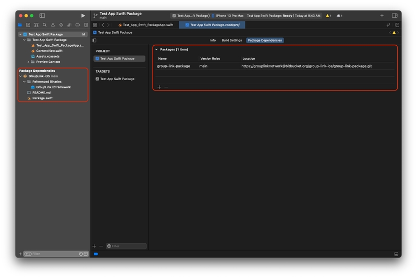This screenshot has height=278, width=417.
Task: Open the Issue navigator warning-triangle icon
Action: click(53, 25)
